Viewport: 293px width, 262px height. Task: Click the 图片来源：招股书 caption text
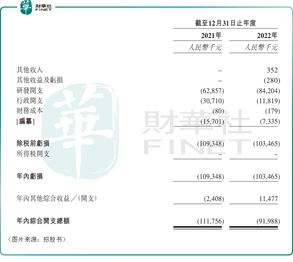coord(37,240)
